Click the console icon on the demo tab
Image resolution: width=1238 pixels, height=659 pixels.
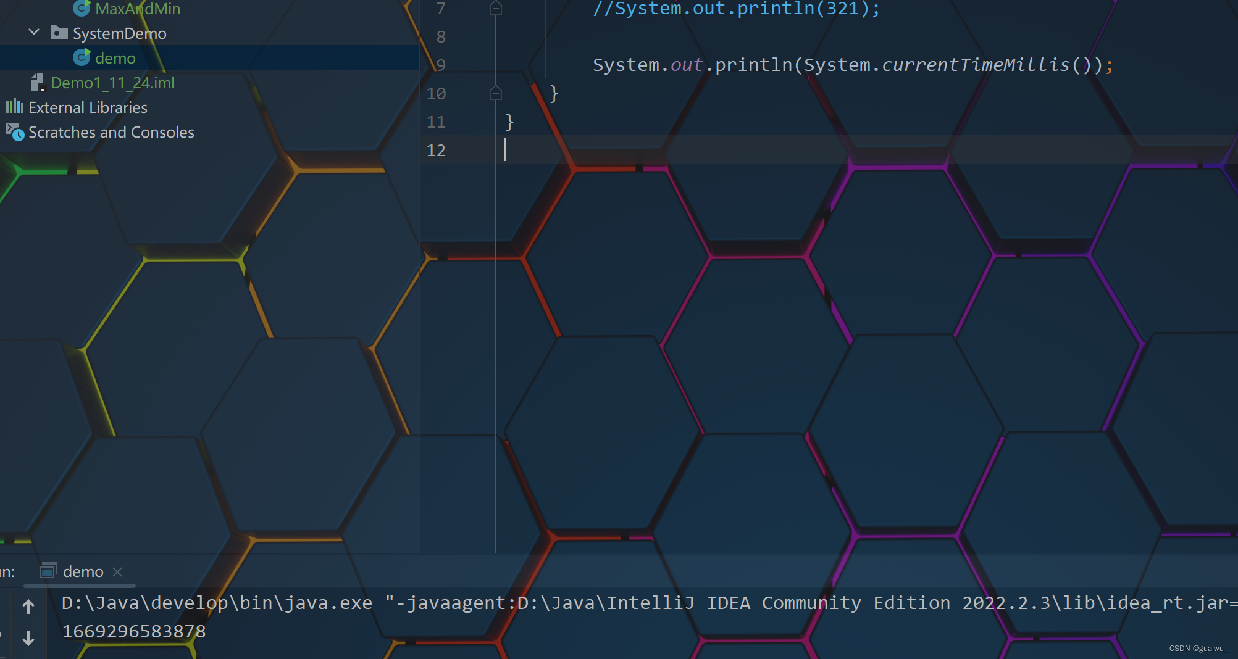[x=49, y=571]
